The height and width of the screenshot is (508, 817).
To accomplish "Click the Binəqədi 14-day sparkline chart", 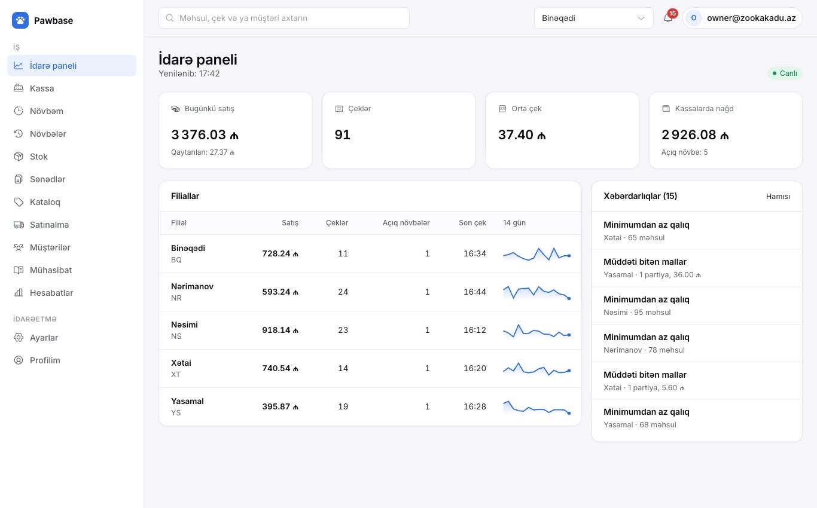I will click(x=537, y=253).
